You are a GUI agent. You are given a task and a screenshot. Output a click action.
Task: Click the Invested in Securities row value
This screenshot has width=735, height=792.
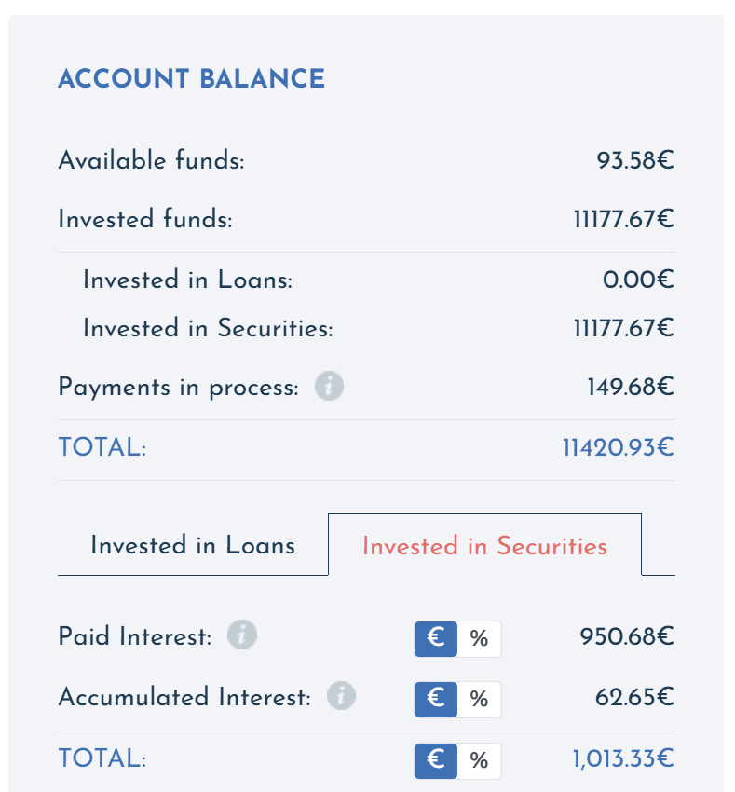tap(624, 328)
